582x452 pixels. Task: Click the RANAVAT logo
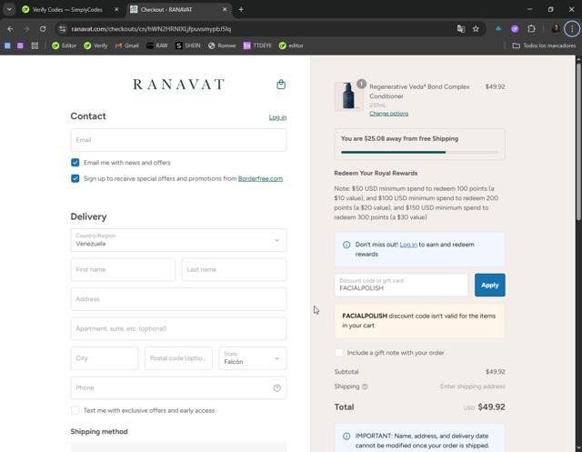(x=178, y=85)
